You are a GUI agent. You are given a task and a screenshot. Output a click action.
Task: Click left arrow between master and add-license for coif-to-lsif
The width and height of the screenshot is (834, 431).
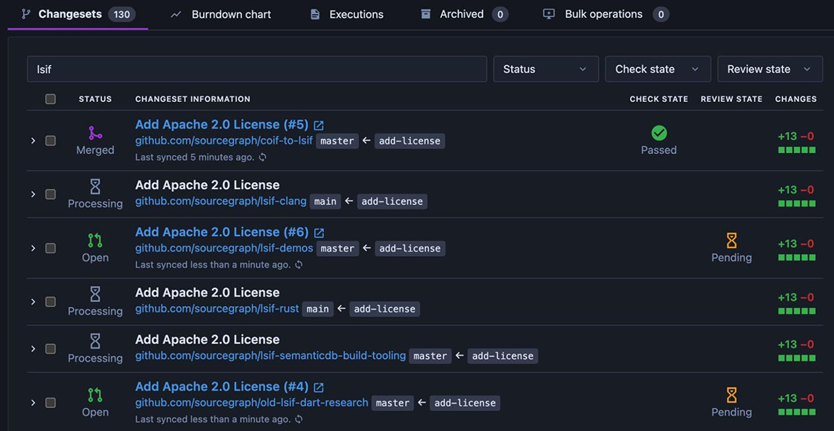click(x=366, y=141)
